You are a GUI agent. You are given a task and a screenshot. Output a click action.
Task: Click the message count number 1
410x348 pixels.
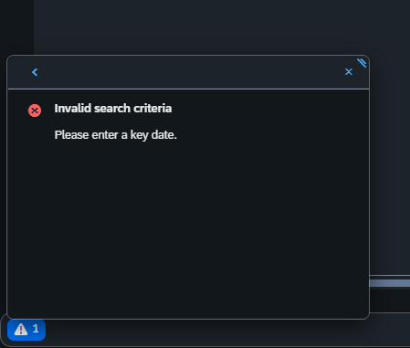[x=36, y=329]
